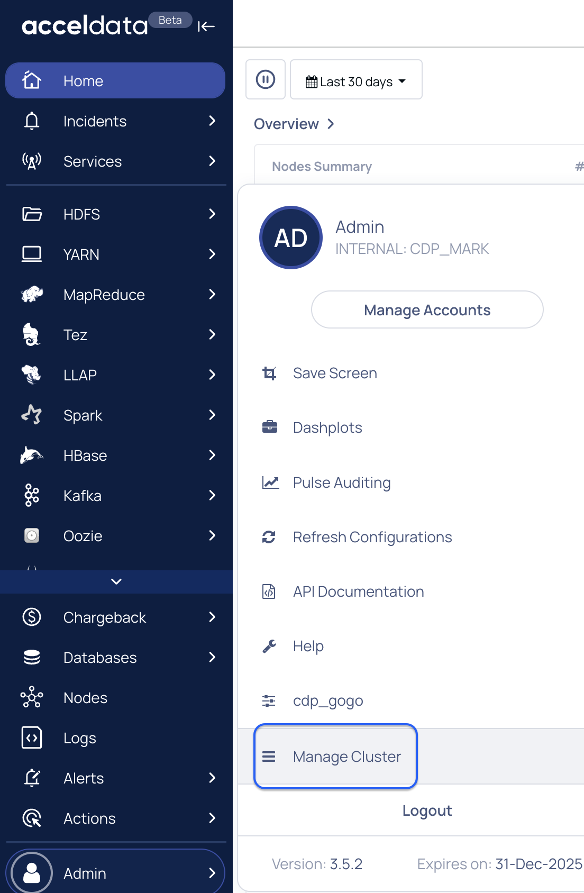Collapse the sidebar with the arrow icon
The width and height of the screenshot is (584, 893).
[206, 26]
